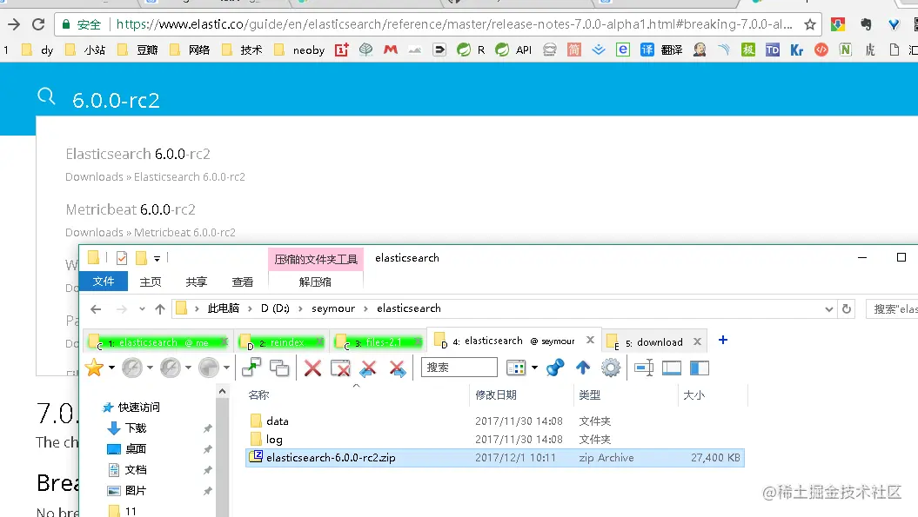Switch to tab 5 download

[653, 342]
